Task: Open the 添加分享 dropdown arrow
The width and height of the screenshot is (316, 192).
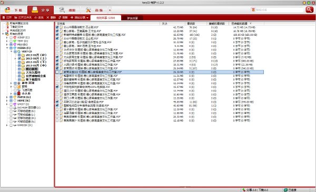Action: [x=87, y=18]
